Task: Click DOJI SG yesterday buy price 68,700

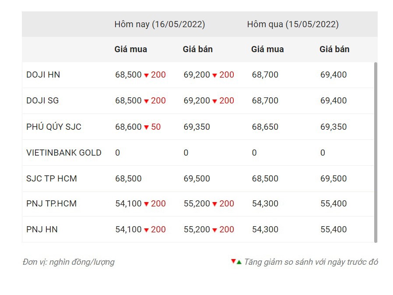Action: pyautogui.click(x=265, y=100)
